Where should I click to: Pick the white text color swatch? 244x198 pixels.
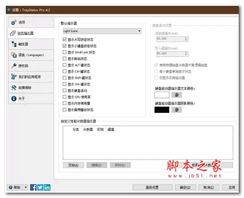[162, 95]
